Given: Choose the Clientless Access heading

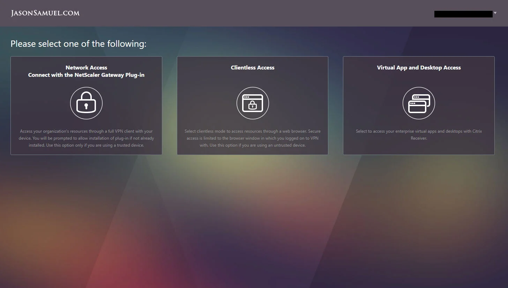Looking at the screenshot, I should click(253, 68).
